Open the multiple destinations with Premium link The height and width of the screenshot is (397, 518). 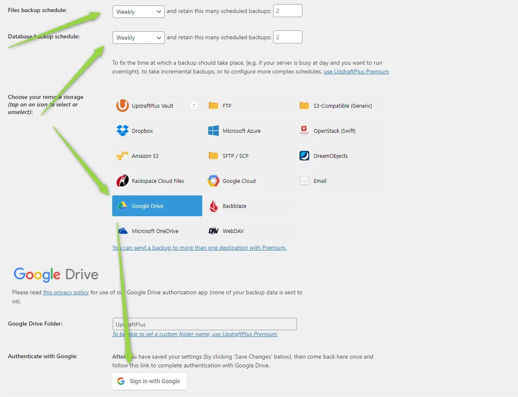point(199,248)
